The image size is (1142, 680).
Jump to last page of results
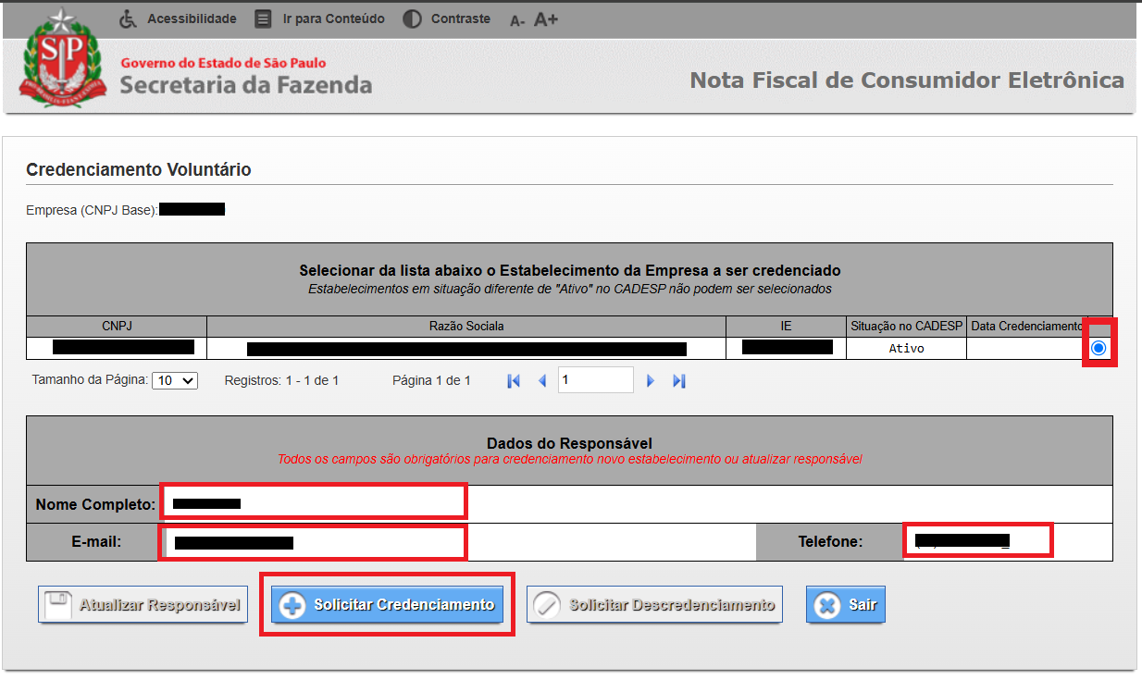point(679,380)
